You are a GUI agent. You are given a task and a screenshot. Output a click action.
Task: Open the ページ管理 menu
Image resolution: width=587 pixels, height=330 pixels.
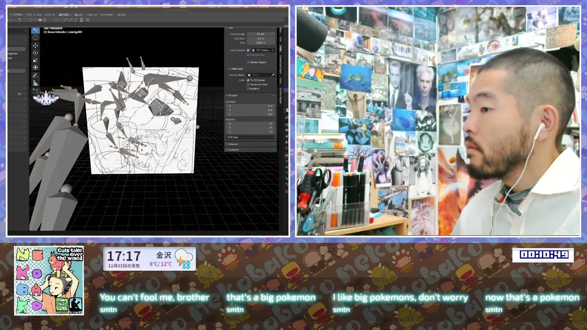[16, 15]
